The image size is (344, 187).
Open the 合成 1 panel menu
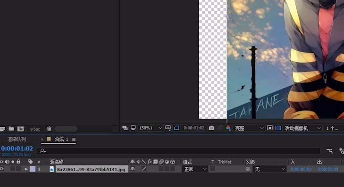[74, 140]
